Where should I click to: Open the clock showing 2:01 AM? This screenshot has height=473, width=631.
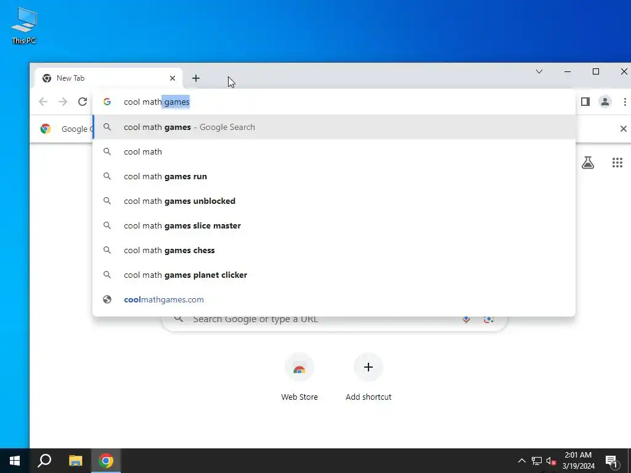[578, 461]
